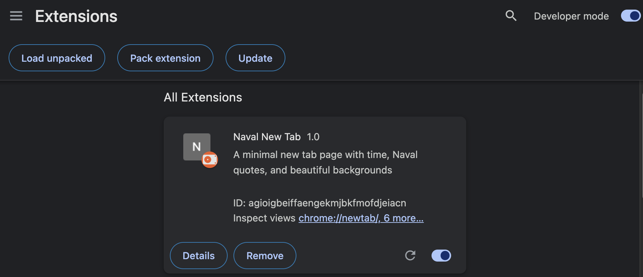
Task: Turn off the Naval New Tab extension
Action: [x=441, y=255]
